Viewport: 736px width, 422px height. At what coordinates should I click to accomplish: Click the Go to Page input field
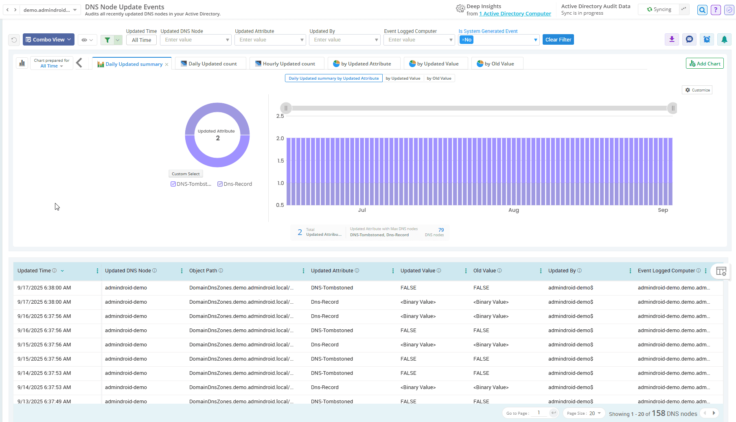click(x=539, y=412)
